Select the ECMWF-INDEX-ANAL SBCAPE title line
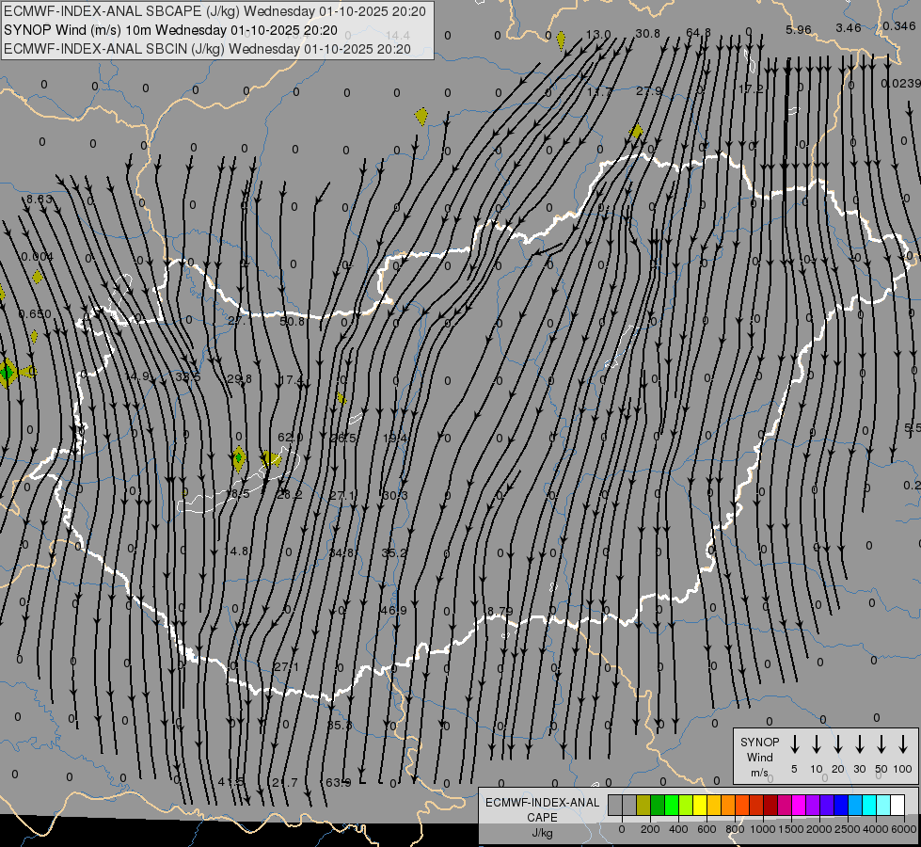Image resolution: width=921 pixels, height=847 pixels. point(214,11)
